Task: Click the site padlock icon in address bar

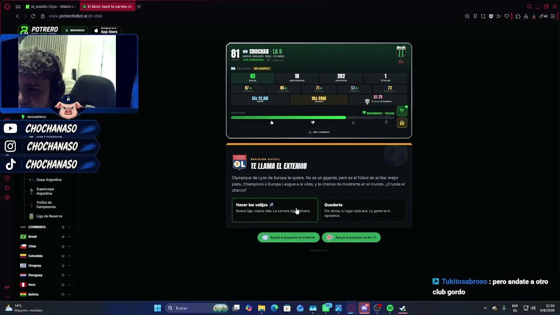Action: pyautogui.click(x=42, y=16)
